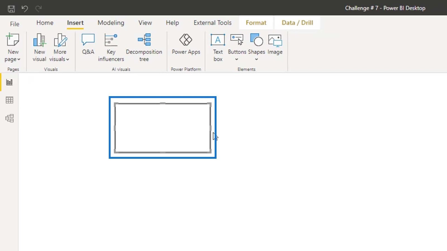447x251 pixels.
Task: Click the Save icon in title bar
Action: 11,9
